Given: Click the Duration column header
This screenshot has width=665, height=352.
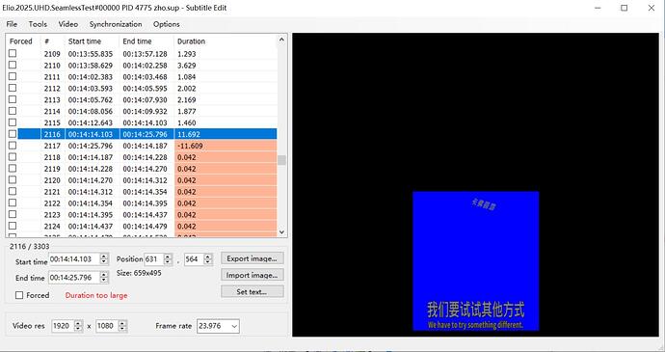Looking at the screenshot, I should 191,41.
